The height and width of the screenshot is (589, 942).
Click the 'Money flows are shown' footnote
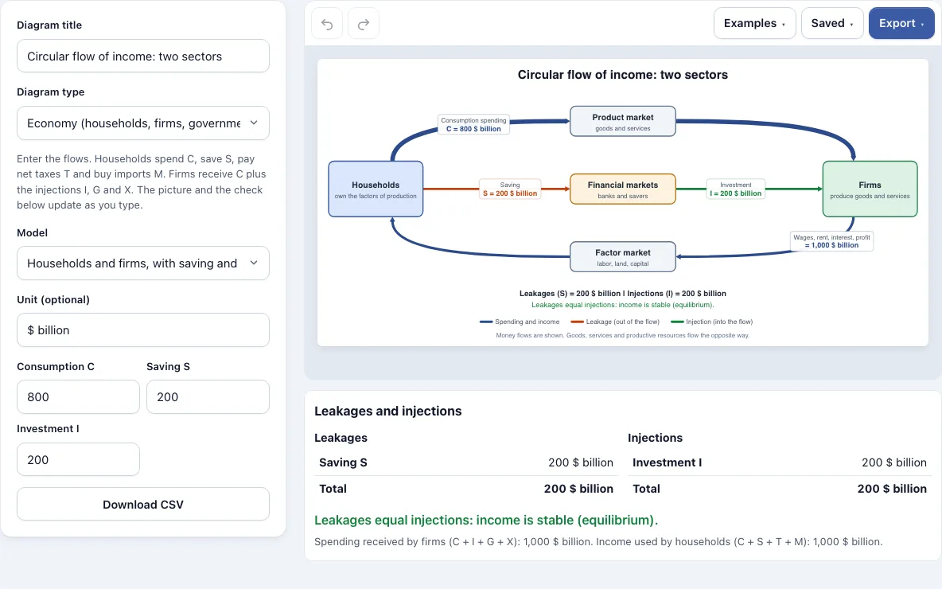click(622, 335)
